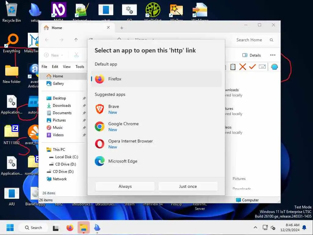Click the 'Computer' status bar entry
Image resolution: width=313 pixels, height=235 pixels.
(x=247, y=200)
